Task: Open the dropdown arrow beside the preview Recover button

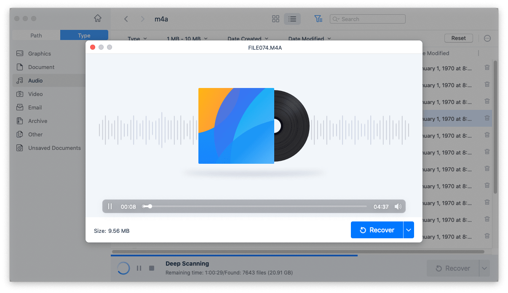Action: pos(409,230)
